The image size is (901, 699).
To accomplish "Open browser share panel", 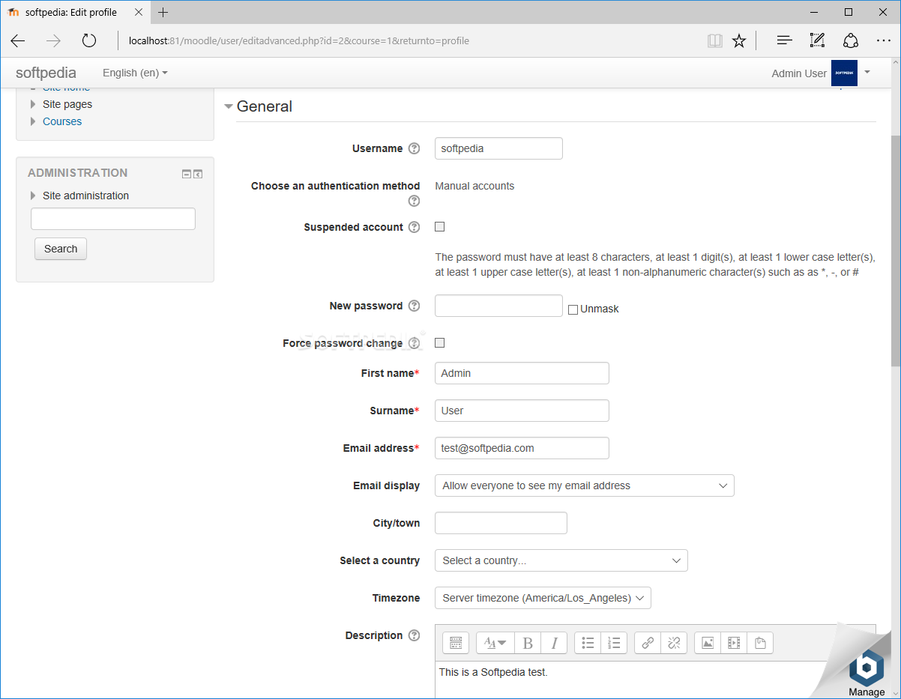I will tap(850, 40).
